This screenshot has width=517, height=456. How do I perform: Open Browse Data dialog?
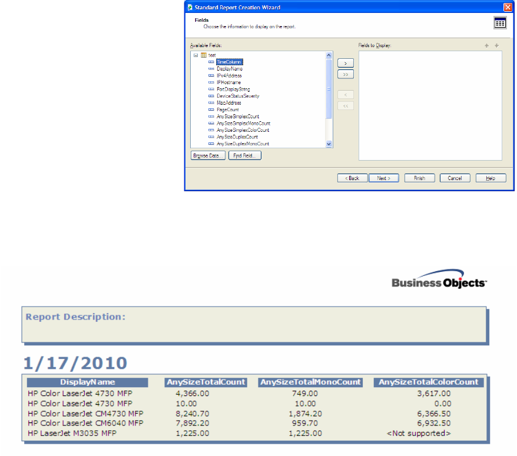(208, 155)
